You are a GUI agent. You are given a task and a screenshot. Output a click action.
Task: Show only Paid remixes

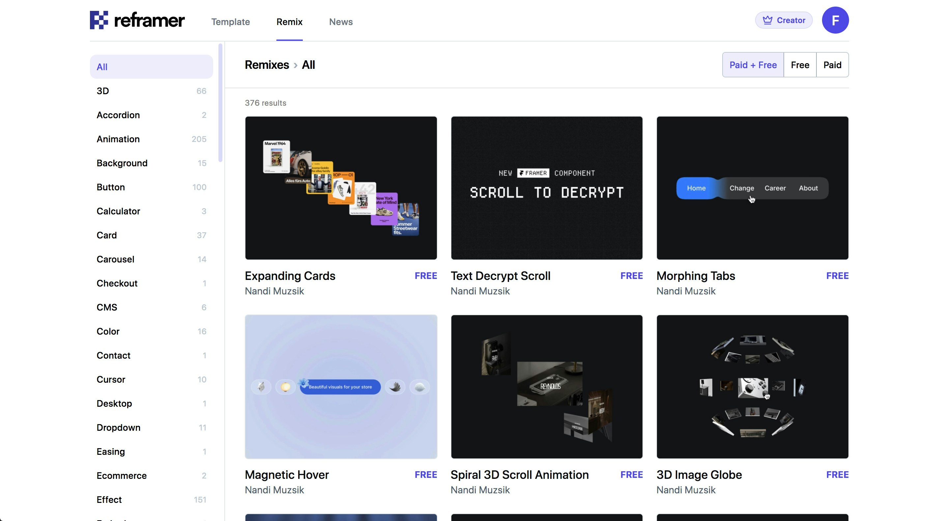[x=832, y=65]
